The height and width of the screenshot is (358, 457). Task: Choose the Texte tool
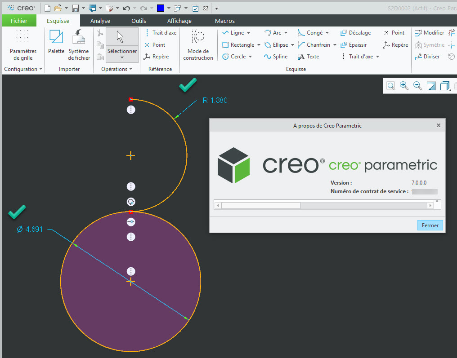pos(308,57)
